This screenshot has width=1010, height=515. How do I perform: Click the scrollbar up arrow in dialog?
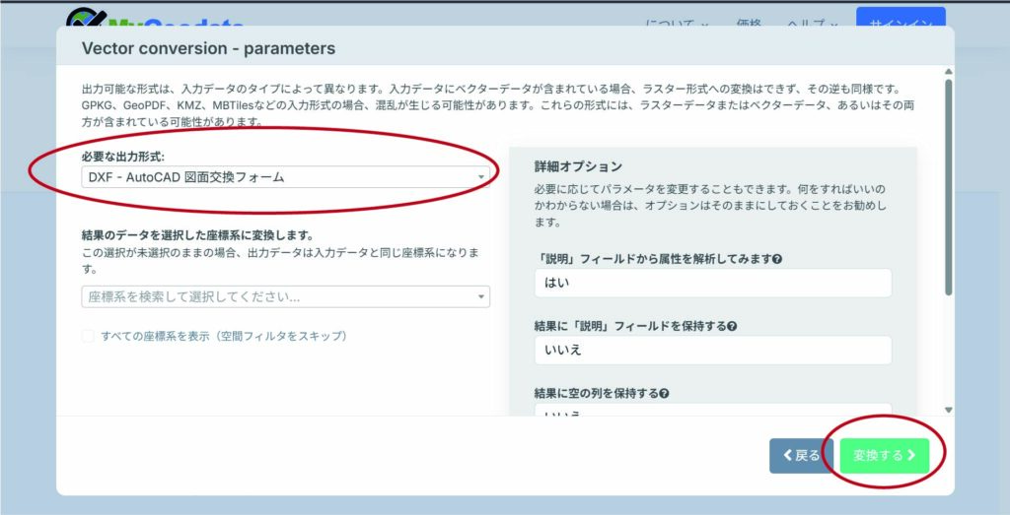click(948, 72)
